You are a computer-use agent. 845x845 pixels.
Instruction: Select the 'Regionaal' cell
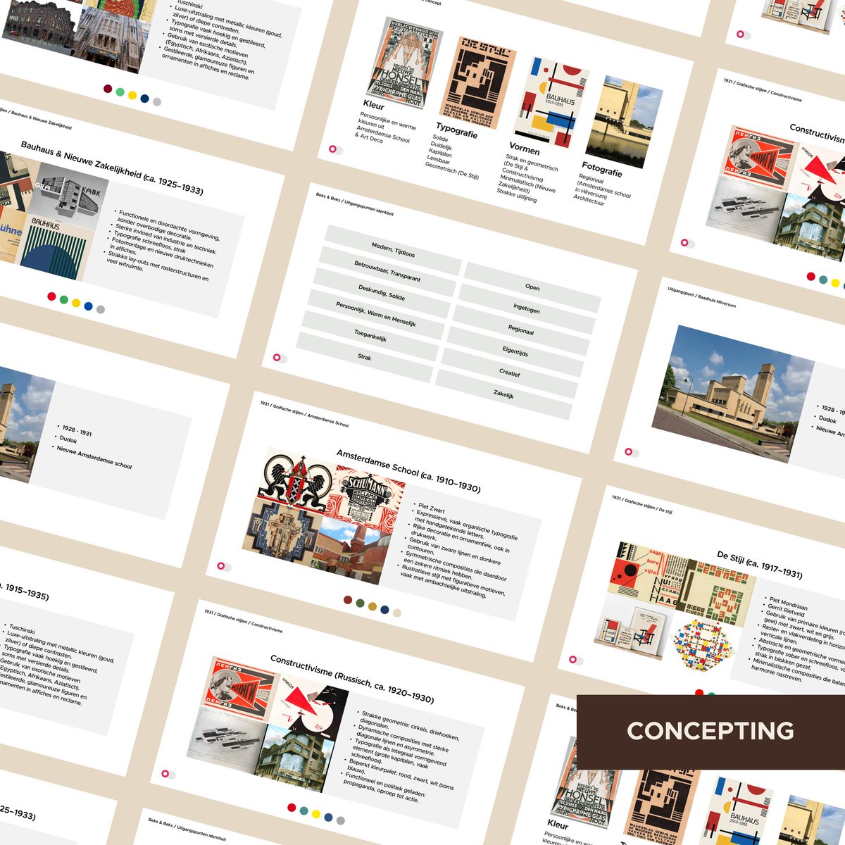click(521, 330)
